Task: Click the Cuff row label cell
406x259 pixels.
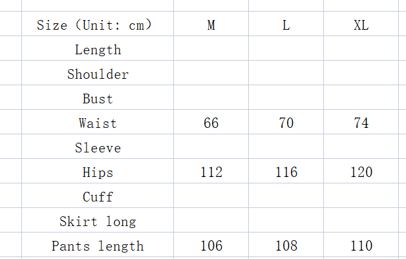Action: tap(98, 197)
